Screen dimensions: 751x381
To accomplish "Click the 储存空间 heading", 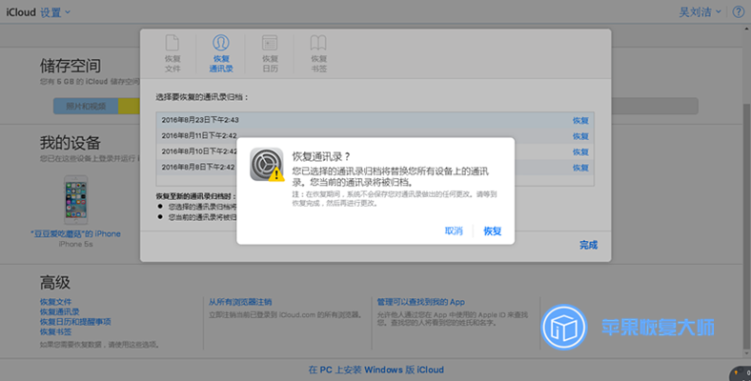I will point(71,66).
